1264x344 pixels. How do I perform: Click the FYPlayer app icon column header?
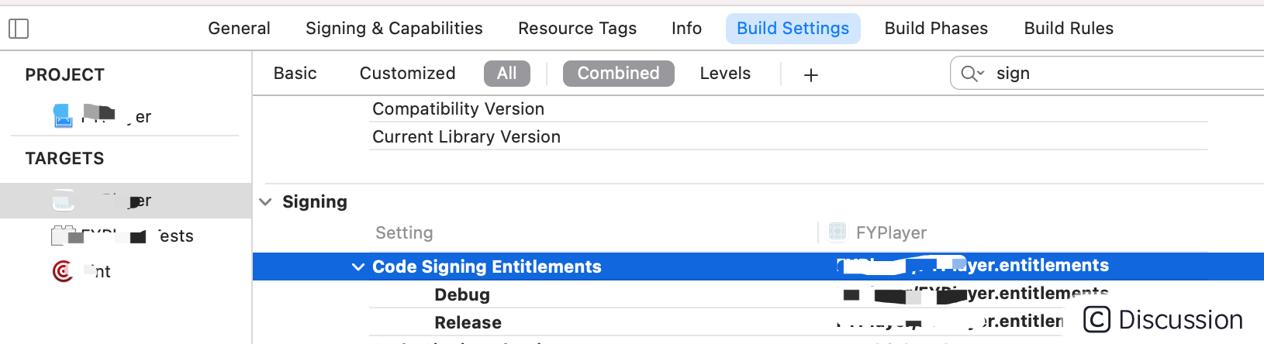(x=837, y=232)
